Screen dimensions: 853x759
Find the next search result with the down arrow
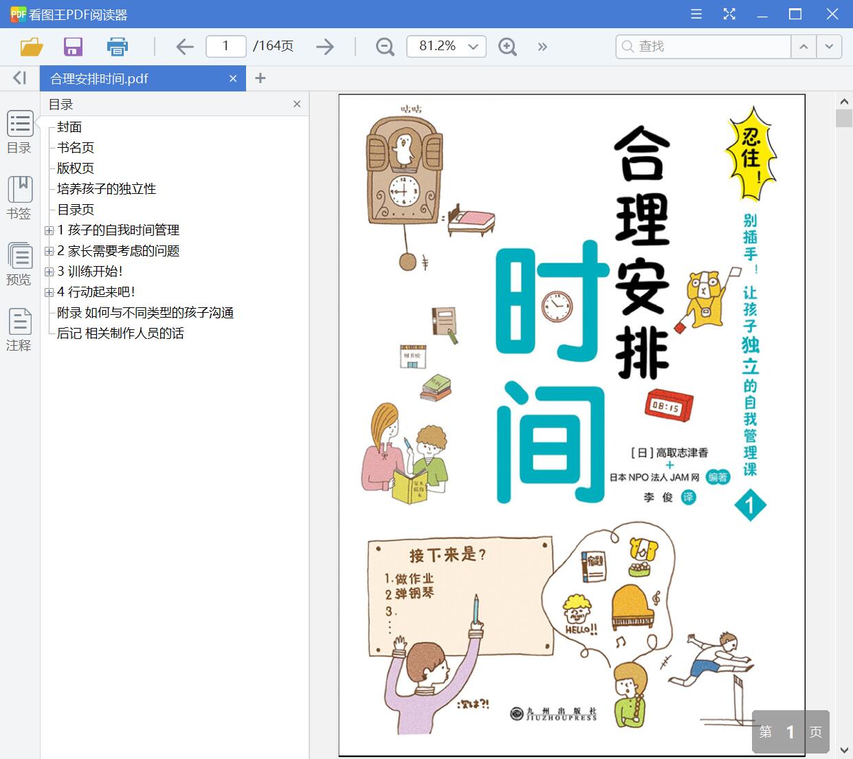pyautogui.click(x=829, y=46)
